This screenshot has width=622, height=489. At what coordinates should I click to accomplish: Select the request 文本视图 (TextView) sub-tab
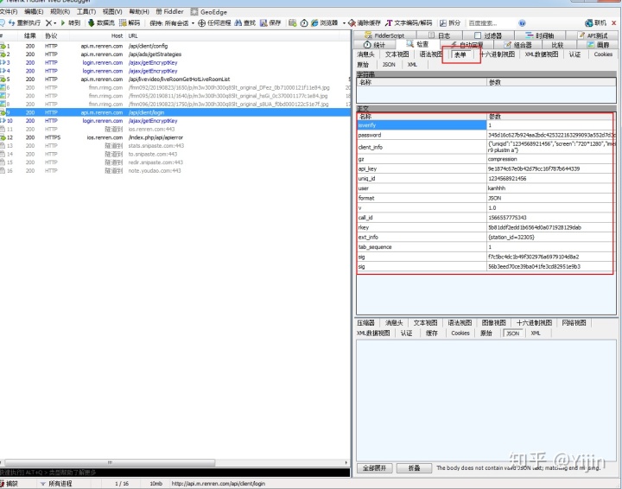pos(397,54)
